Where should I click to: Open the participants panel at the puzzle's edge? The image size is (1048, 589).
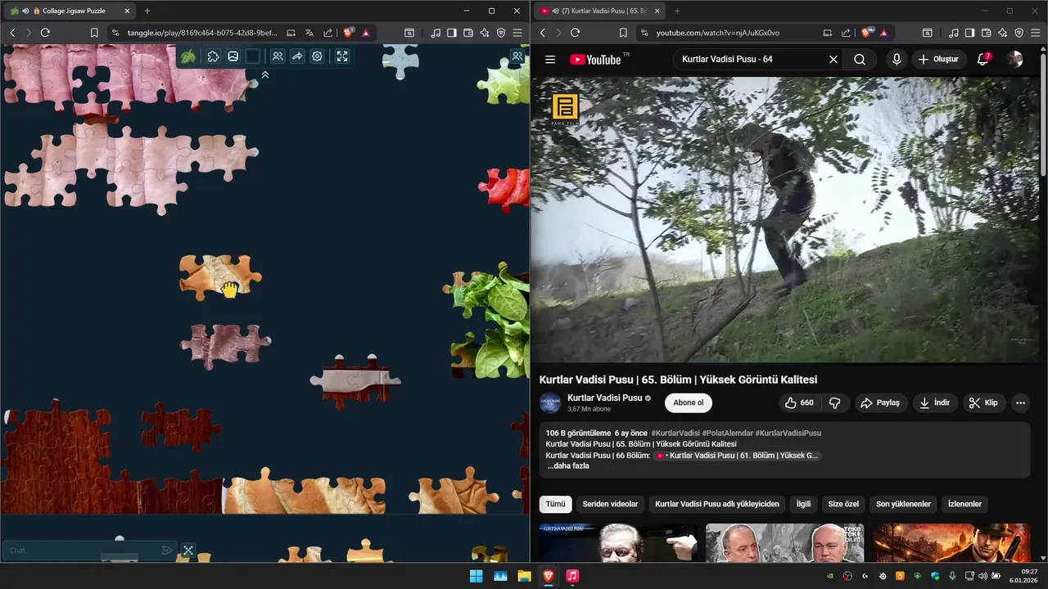[x=517, y=56]
